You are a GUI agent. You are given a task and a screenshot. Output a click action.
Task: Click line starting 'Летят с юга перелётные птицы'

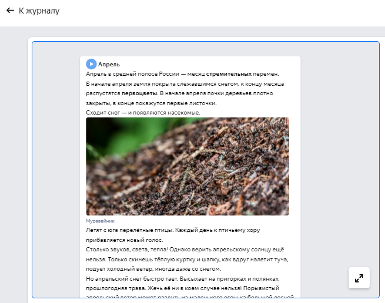(x=173, y=230)
